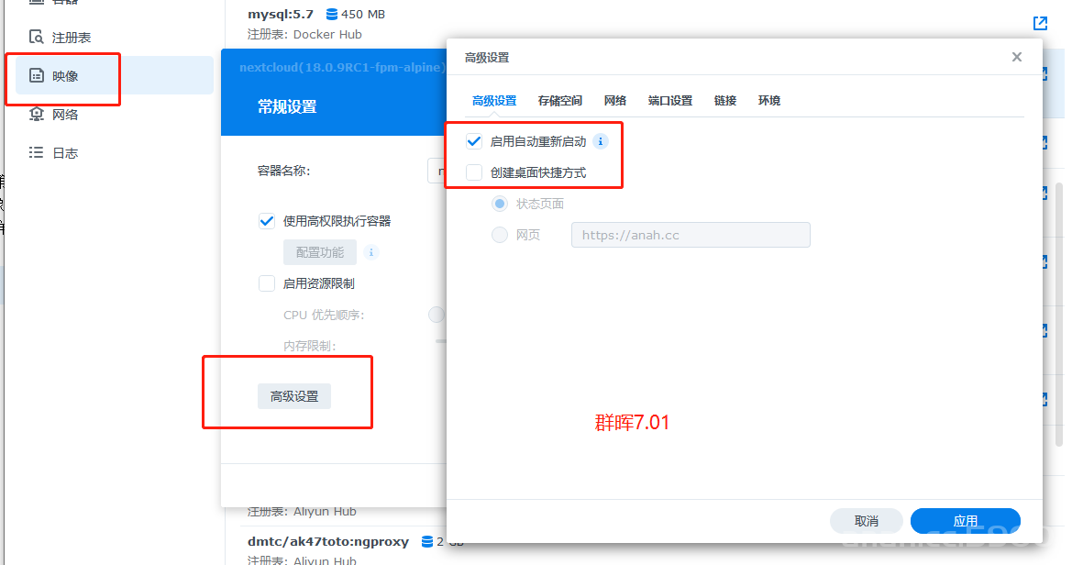Select the 状态页面 radio button

[500, 204]
